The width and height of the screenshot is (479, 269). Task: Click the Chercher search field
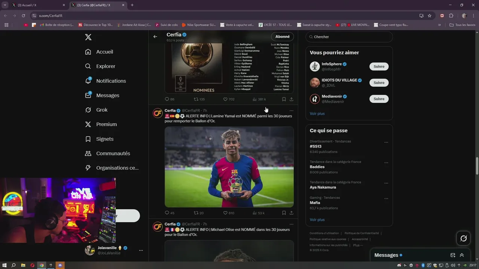(349, 37)
